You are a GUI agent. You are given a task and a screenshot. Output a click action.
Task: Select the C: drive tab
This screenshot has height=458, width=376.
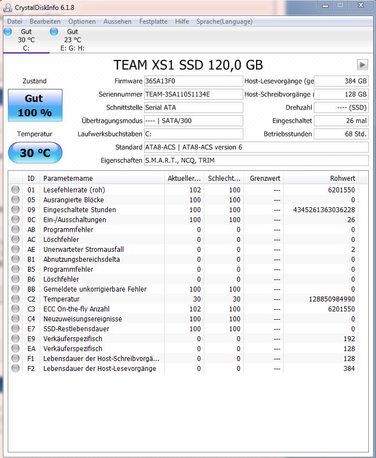tap(26, 40)
